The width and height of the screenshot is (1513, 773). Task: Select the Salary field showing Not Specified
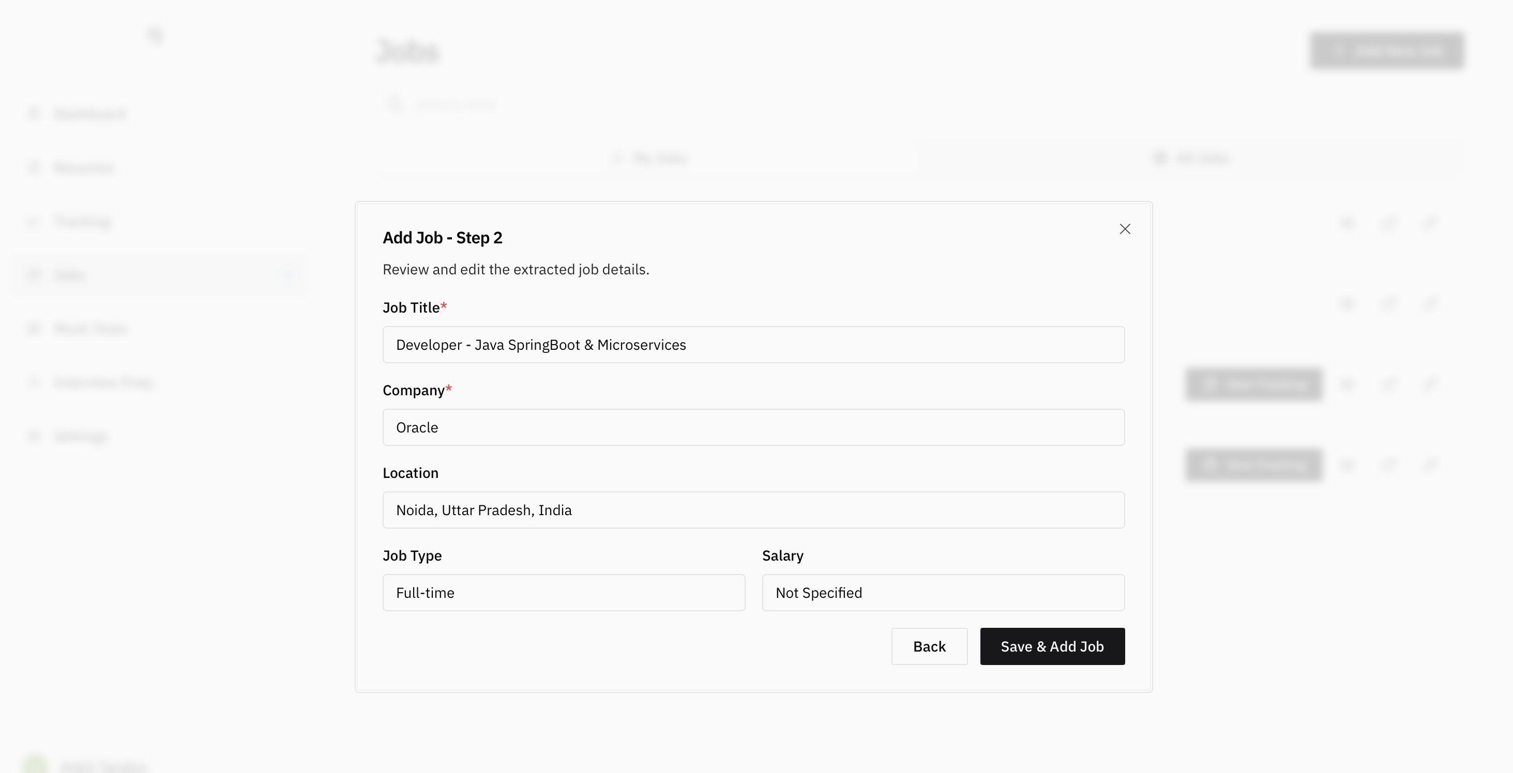943,592
